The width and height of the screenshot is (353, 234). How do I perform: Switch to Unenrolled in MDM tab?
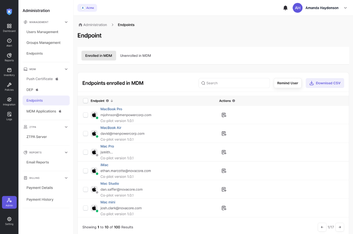point(136,56)
